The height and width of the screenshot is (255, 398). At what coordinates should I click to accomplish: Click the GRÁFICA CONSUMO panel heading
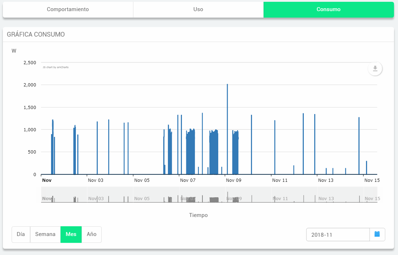pyautogui.click(x=36, y=34)
